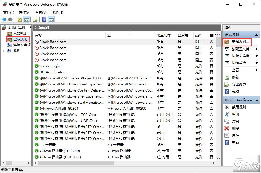Screen dimensions: 261x173
Task: Select 连接安全规则 in the tree
Action: pyautogui.click(x=22, y=45)
